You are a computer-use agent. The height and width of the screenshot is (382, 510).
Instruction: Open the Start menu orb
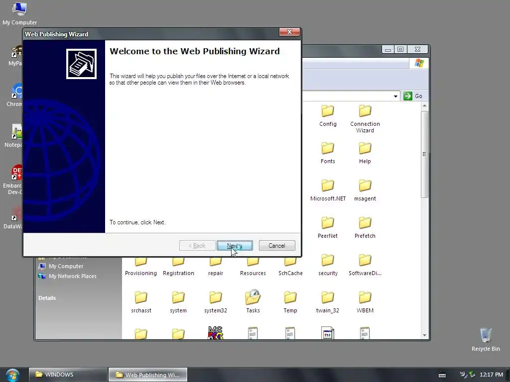(x=12, y=375)
